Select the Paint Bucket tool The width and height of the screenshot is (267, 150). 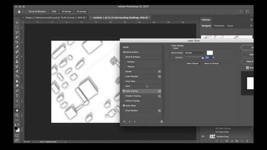[17, 76]
